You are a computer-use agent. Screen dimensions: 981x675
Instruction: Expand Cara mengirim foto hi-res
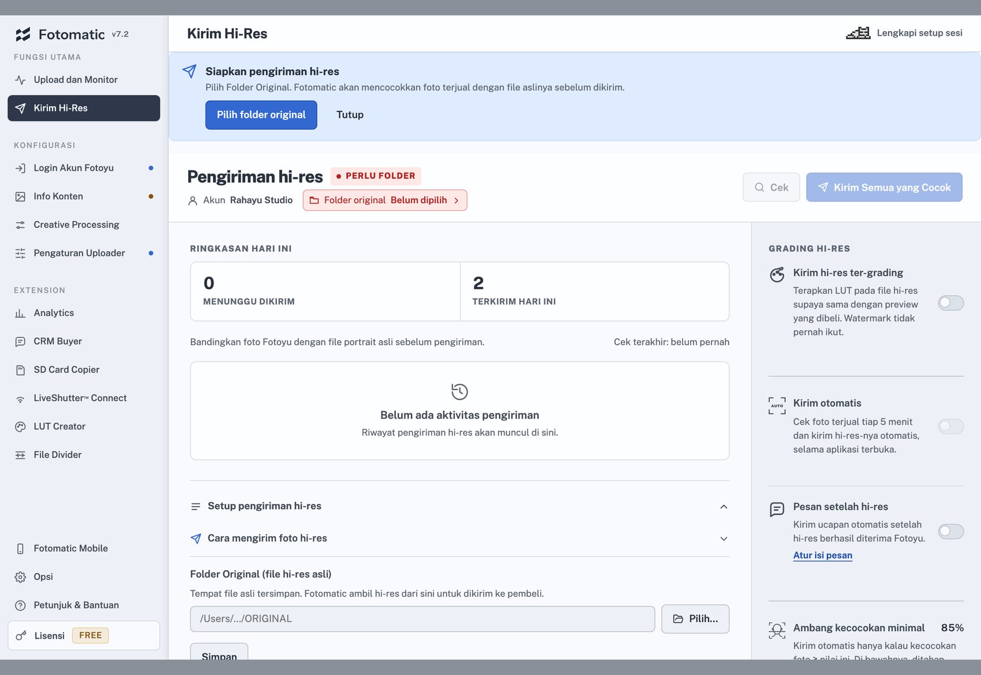(x=724, y=539)
